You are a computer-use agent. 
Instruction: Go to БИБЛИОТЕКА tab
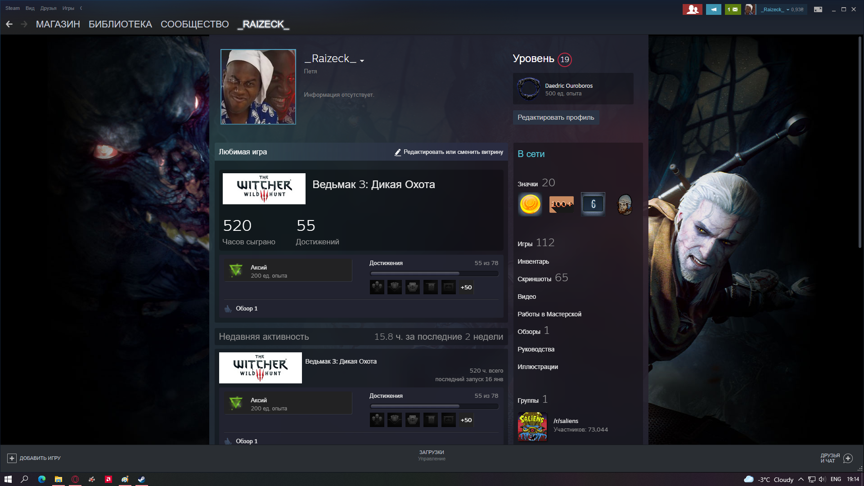click(120, 24)
